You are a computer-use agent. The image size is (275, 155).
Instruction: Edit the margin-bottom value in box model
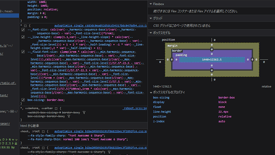(212, 75)
